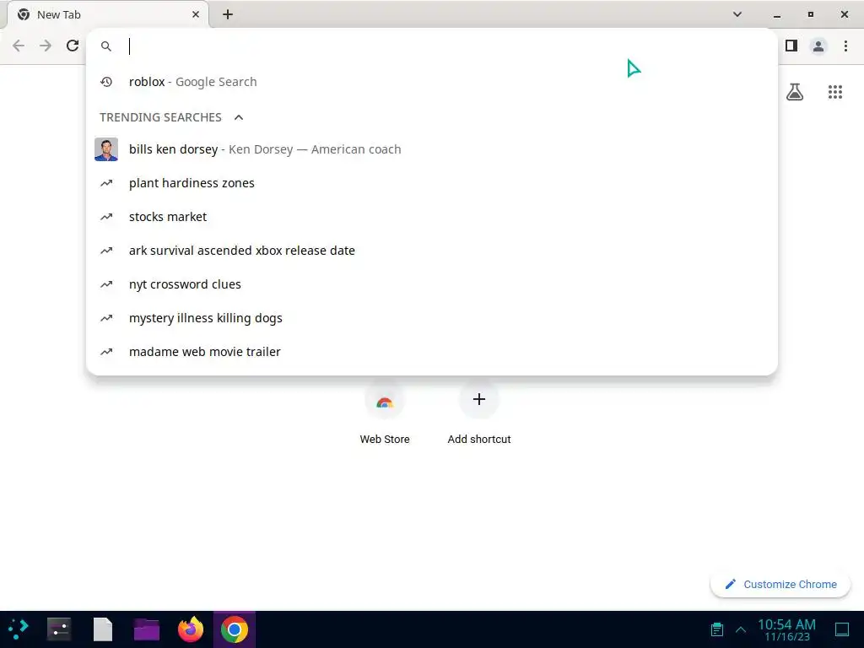Pick the nyt crossword clues suggestion

click(x=432, y=284)
